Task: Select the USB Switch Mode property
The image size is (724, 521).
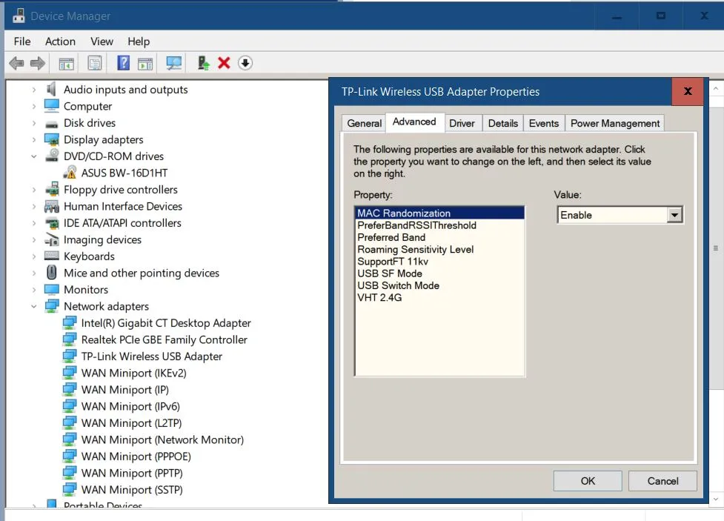Action: click(x=439, y=285)
